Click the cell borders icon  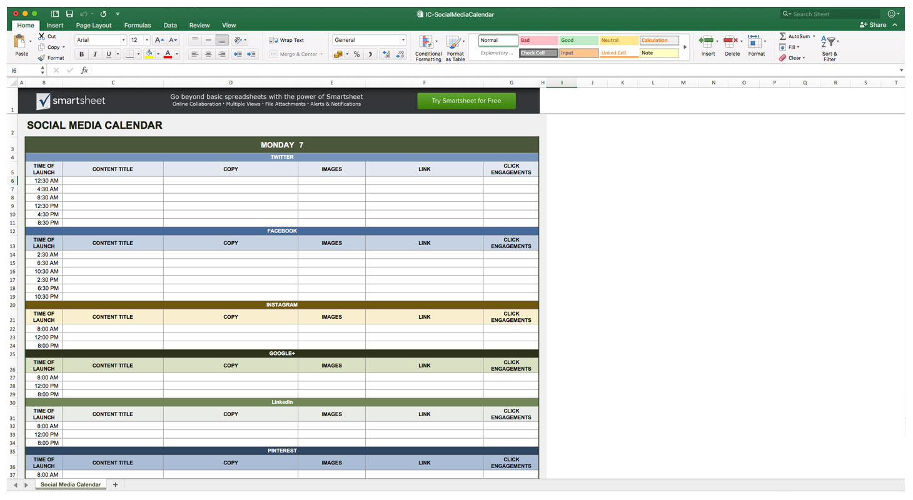coord(129,54)
